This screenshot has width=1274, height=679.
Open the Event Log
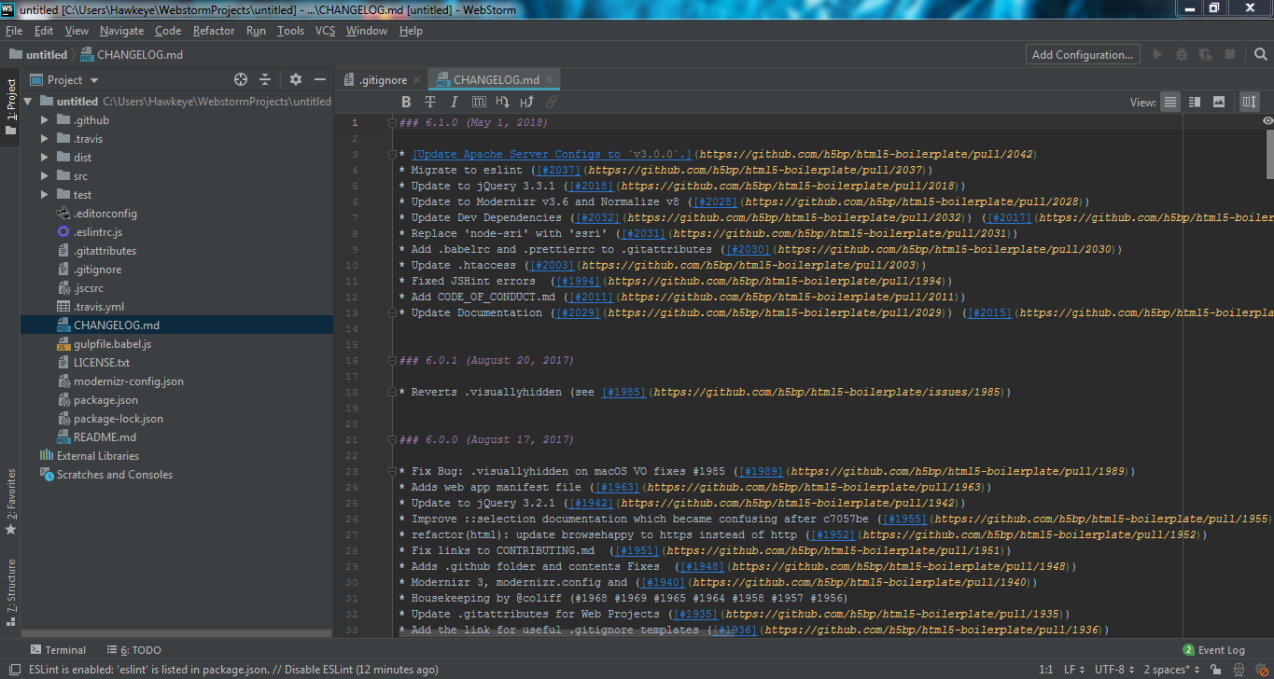(x=1213, y=650)
